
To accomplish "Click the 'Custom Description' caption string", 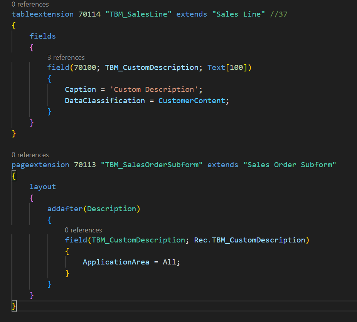I will point(154,90).
